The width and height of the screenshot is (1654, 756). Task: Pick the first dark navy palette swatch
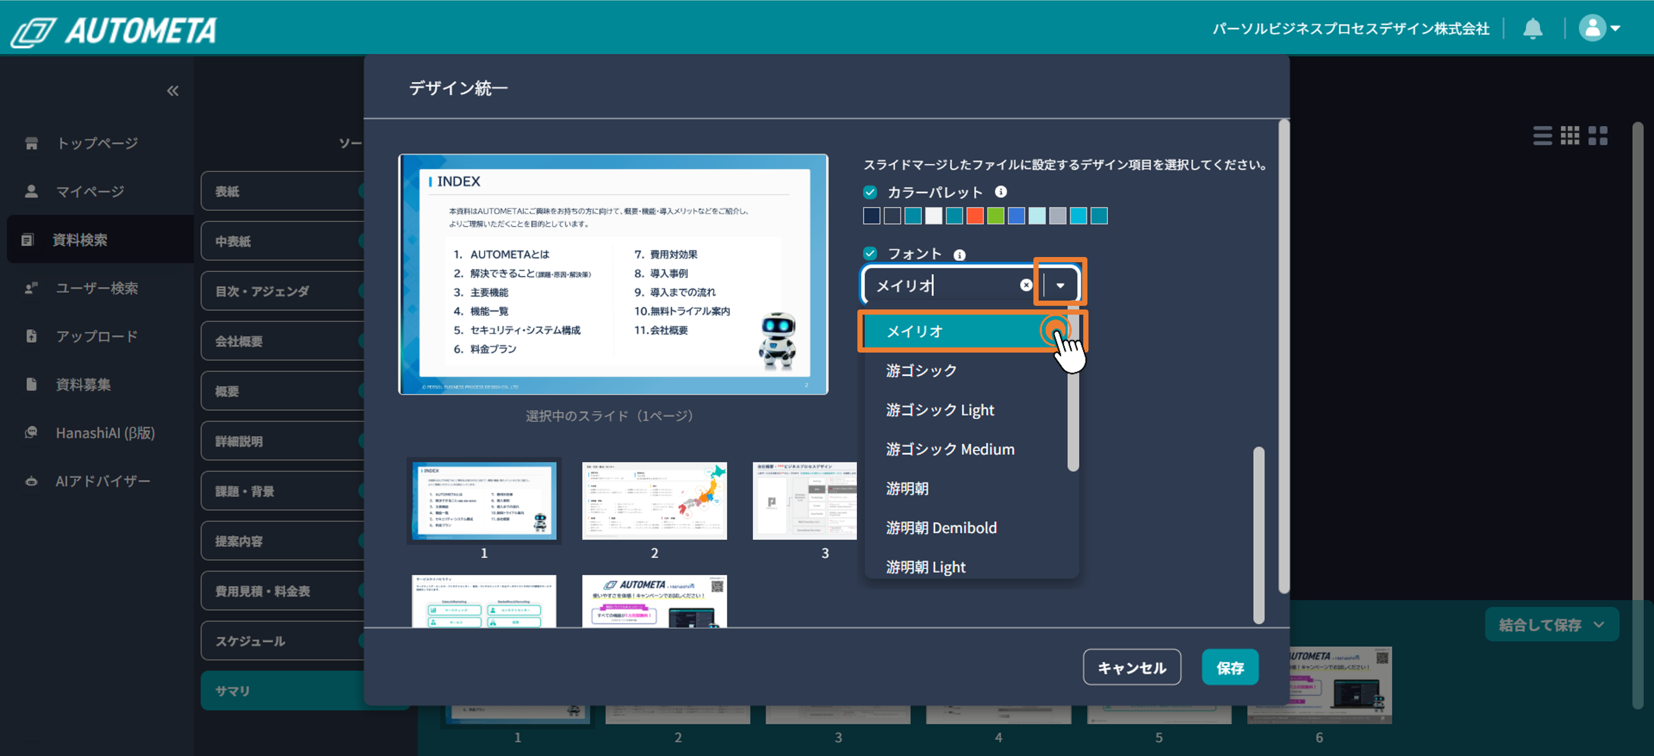(871, 215)
